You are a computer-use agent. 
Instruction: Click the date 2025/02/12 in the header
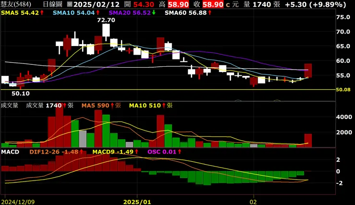click(x=97, y=4)
